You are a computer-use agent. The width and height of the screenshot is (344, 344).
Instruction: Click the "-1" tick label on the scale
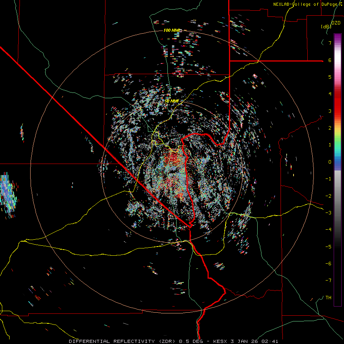328,179
